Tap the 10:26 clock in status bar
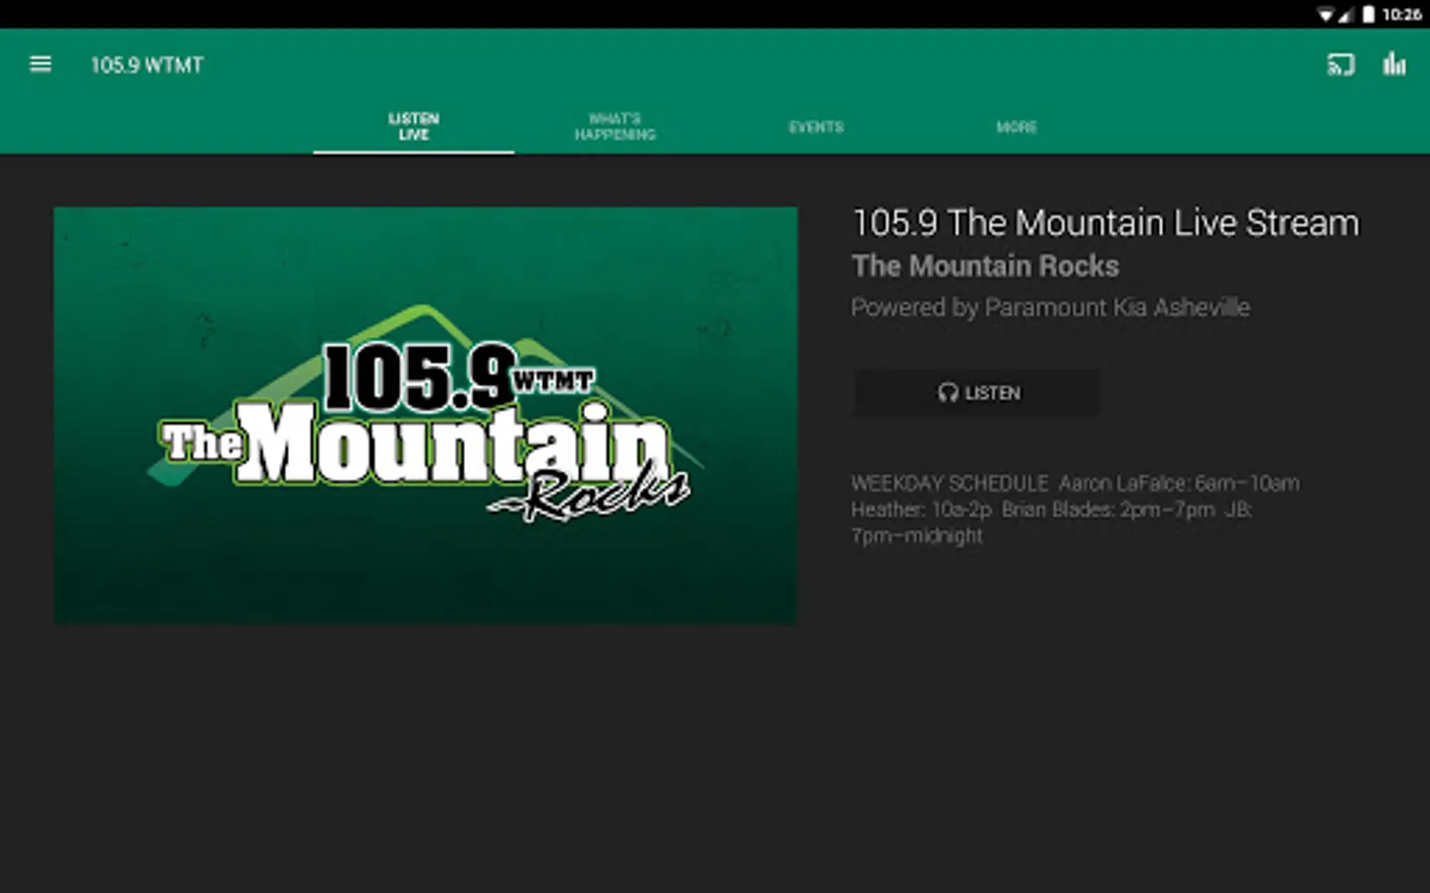 (x=1401, y=14)
